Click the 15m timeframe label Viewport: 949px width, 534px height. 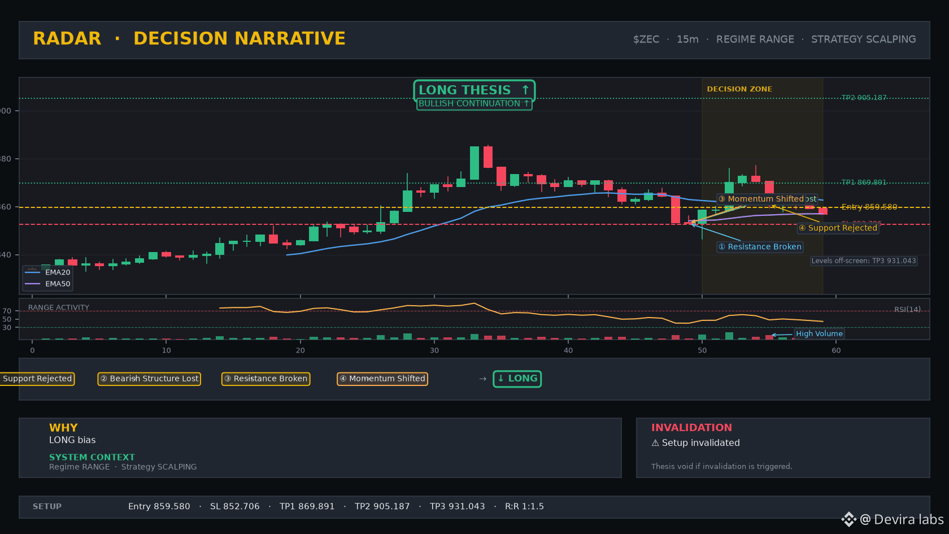point(687,40)
